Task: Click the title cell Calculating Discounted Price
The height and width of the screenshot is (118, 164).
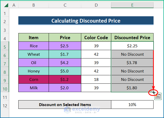Action: tap(86, 21)
